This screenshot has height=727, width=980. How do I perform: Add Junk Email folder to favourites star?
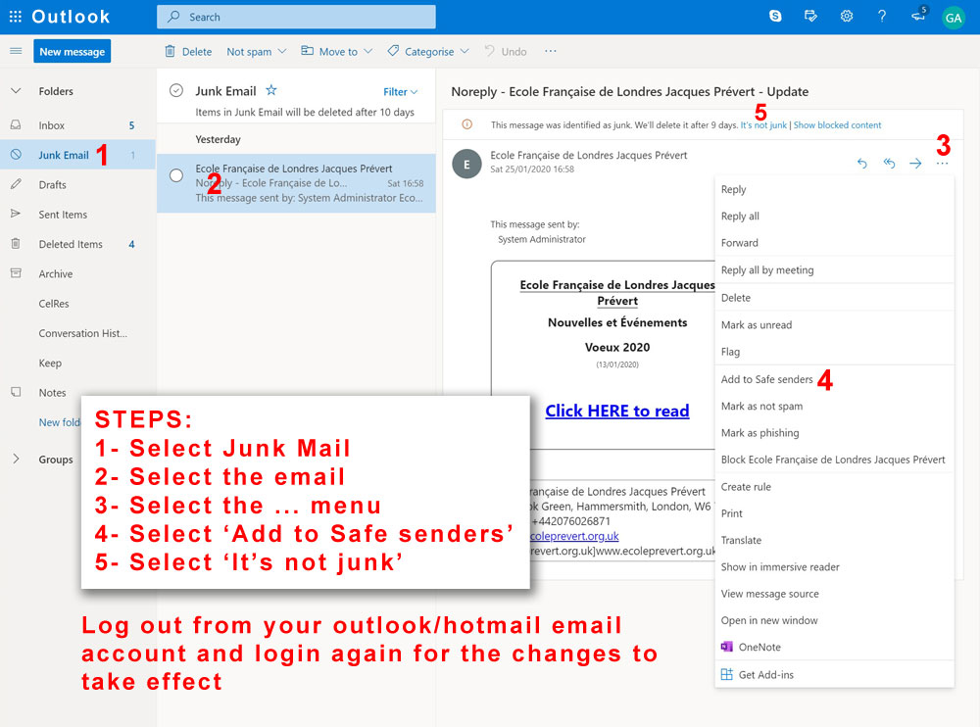click(x=270, y=91)
